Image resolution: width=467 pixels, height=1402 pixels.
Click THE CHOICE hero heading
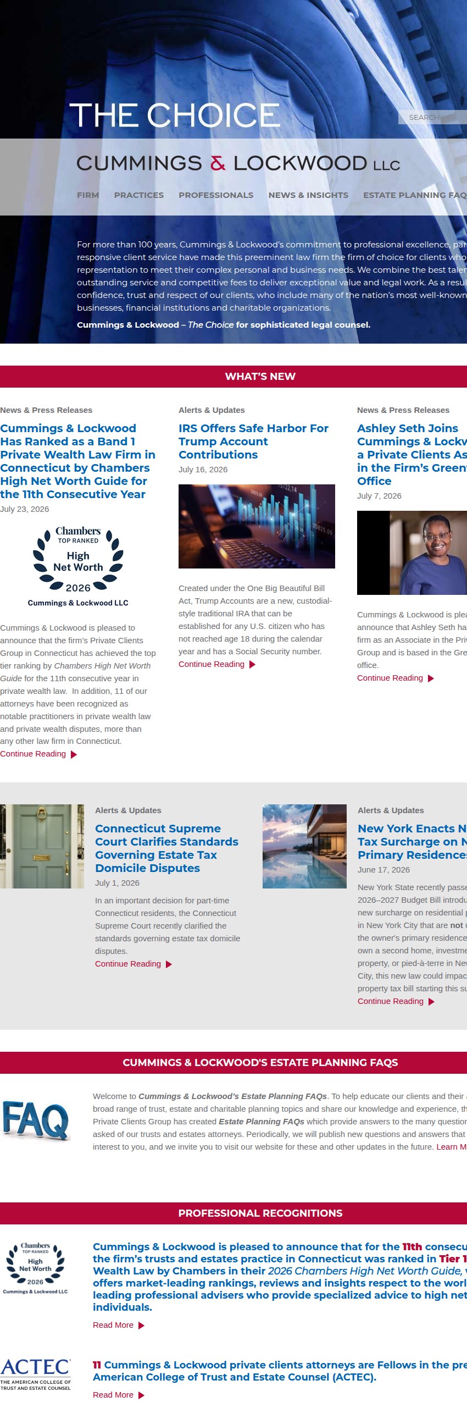coord(175,115)
